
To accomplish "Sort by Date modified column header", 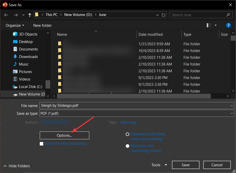I will (x=150, y=34).
